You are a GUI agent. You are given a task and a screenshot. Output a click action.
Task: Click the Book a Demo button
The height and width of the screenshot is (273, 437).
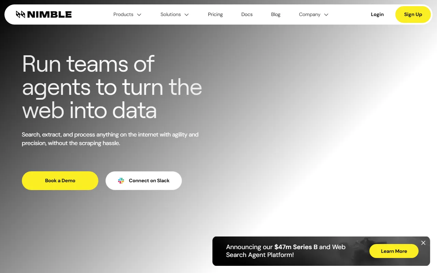click(x=60, y=181)
